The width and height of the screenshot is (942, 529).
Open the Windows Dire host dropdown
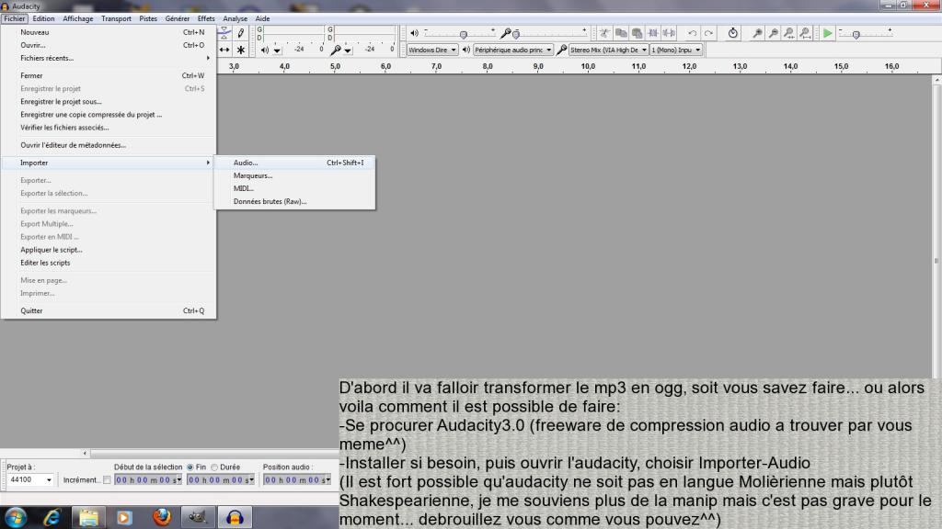(x=432, y=50)
